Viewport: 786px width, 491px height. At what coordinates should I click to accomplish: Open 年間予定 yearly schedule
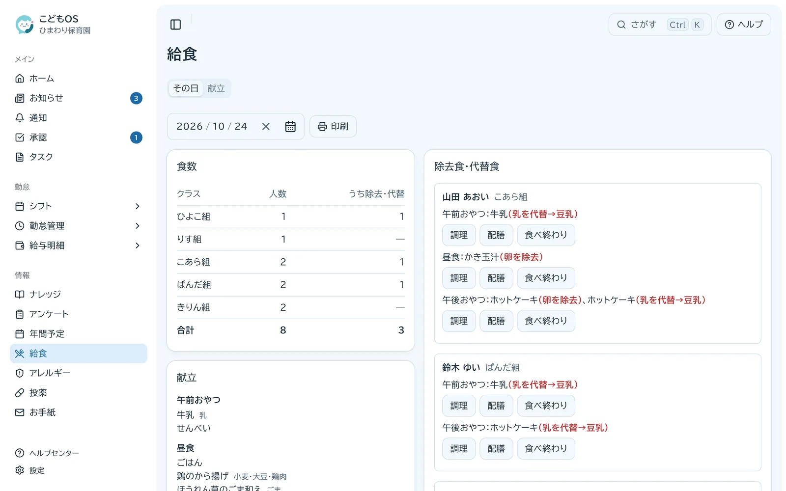(79, 334)
